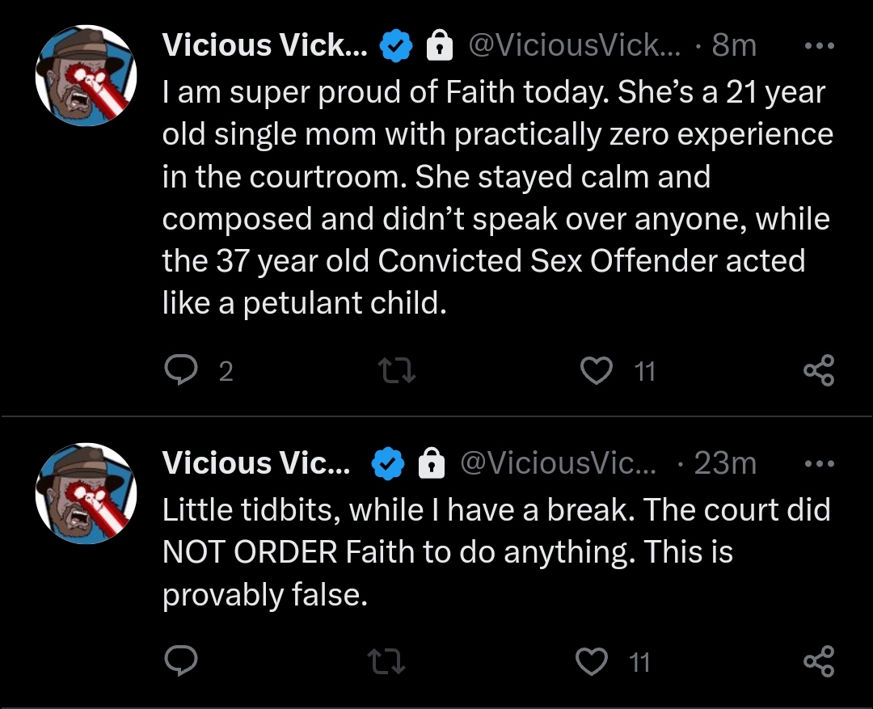Open profile avatar on second tweet
The width and height of the screenshot is (873, 709).
coord(86,493)
